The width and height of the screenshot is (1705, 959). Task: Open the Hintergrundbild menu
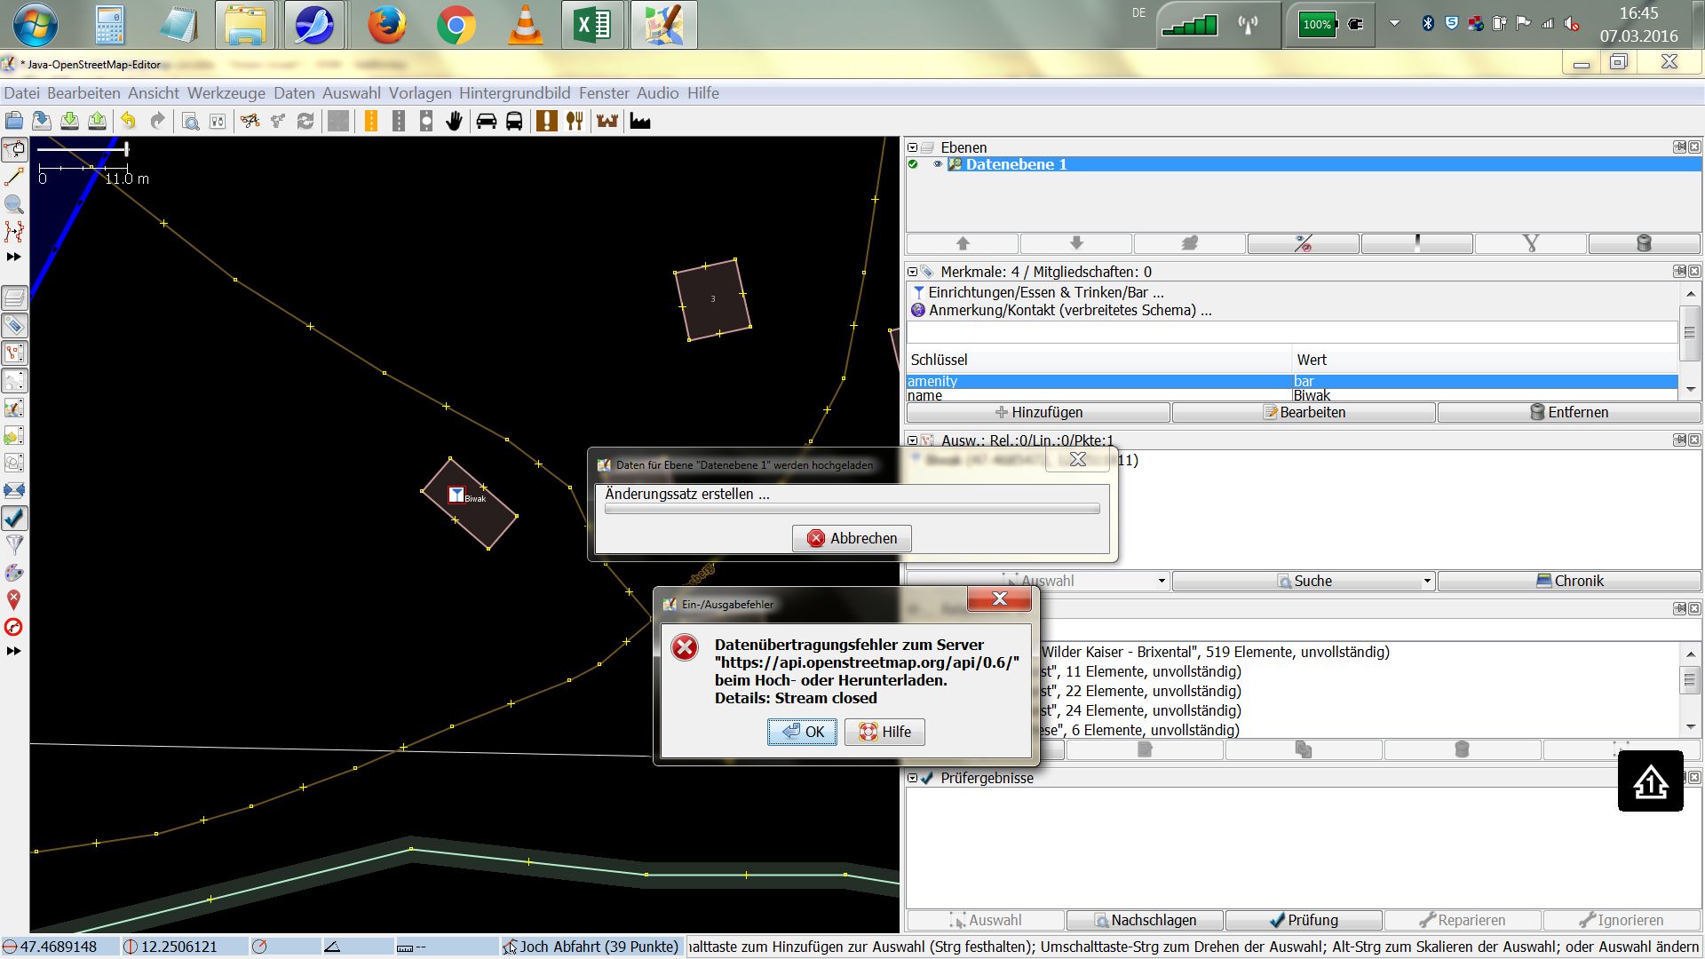(x=514, y=93)
